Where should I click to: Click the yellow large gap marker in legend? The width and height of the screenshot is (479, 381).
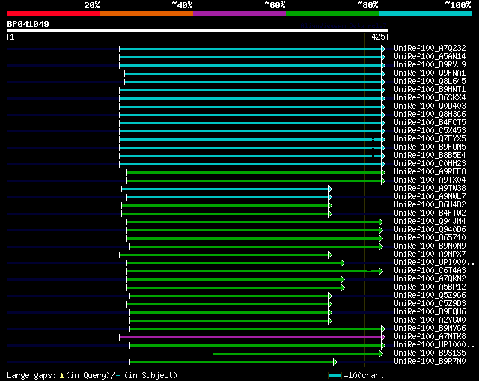(61, 376)
